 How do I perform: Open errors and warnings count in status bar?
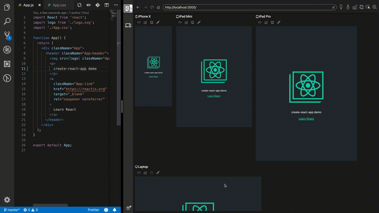click(30, 210)
